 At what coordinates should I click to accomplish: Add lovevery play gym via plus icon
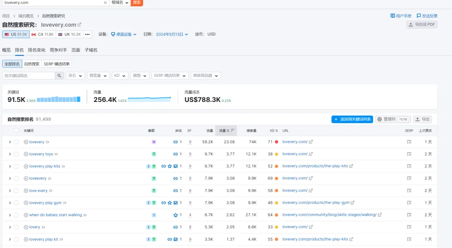26,202
